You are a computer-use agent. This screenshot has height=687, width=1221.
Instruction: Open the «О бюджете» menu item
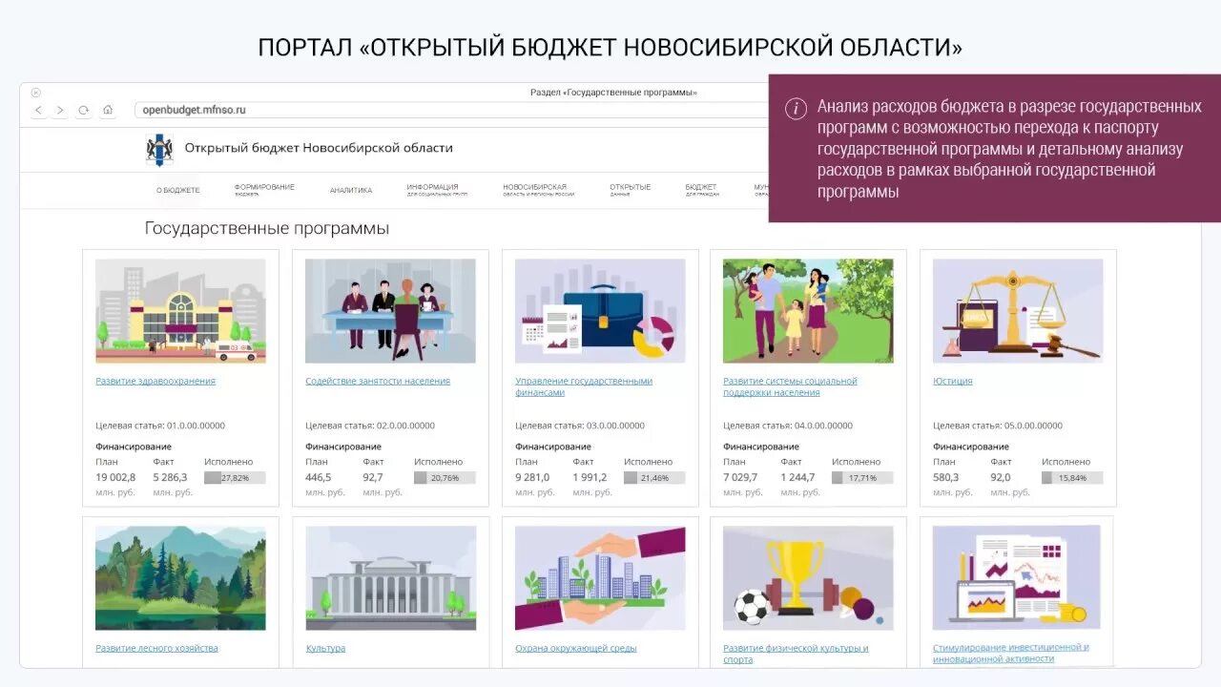tap(178, 190)
